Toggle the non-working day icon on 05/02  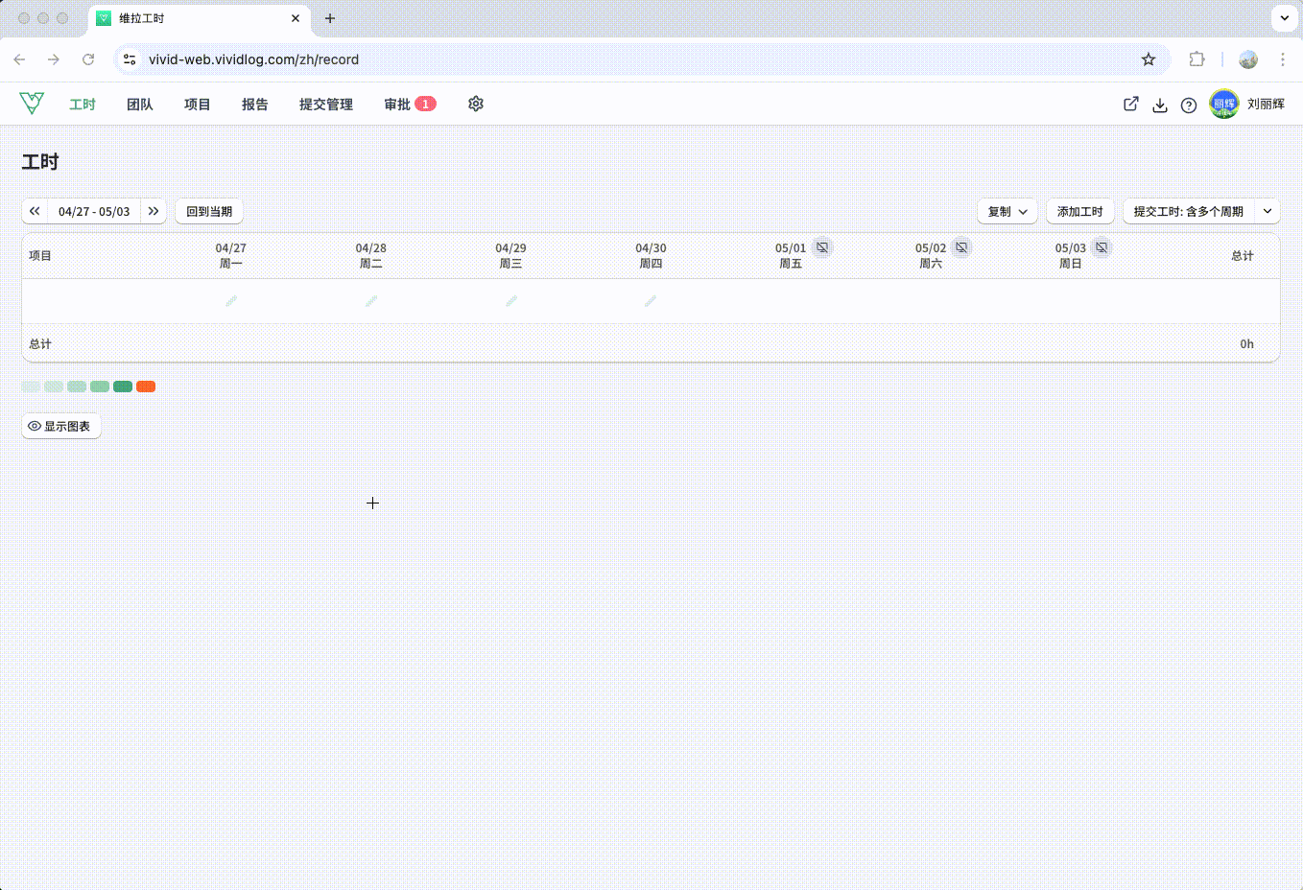click(961, 247)
